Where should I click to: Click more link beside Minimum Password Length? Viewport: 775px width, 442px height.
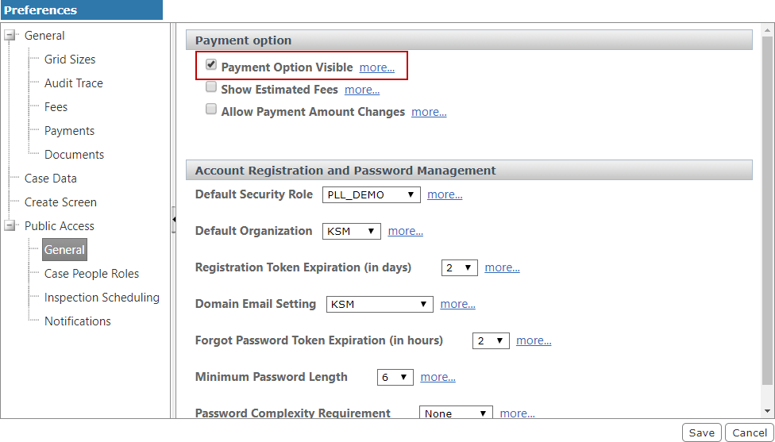click(x=438, y=377)
